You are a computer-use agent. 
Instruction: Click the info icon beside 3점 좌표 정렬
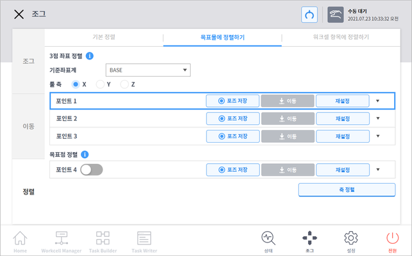[x=90, y=56]
